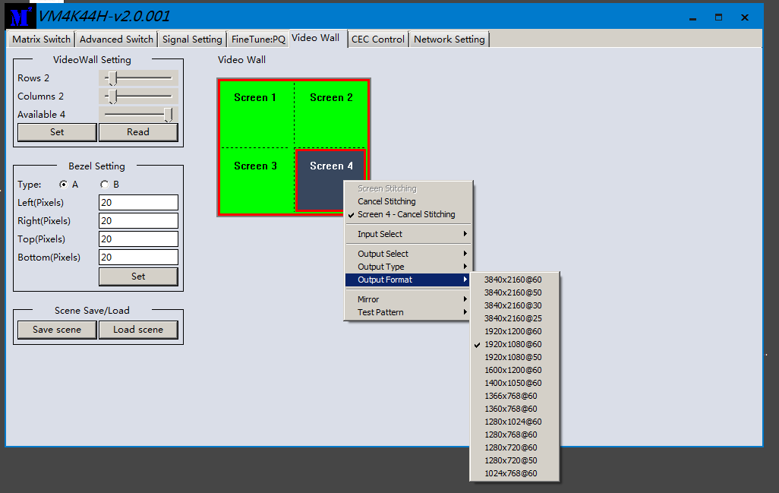Select 1280x720@60 from format list
The height and width of the screenshot is (493, 779).
point(510,448)
